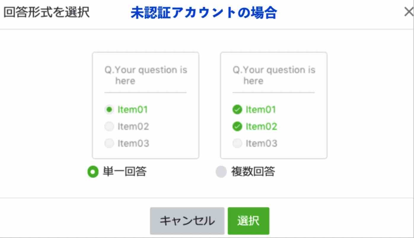This screenshot has width=414, height=238.
Task: Click the blue 未認証アカウントの場合 heading
Action: [204, 13]
